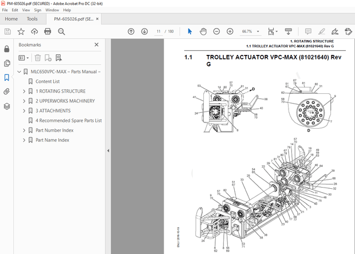This screenshot has height=254, width=355.
Task: Click the scrolling mode toolbar icon
Action: click(x=288, y=31)
